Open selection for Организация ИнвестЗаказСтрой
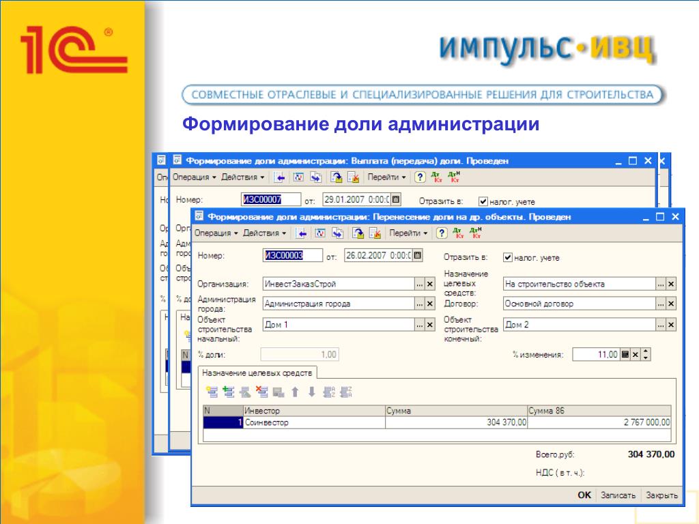The width and height of the screenshot is (699, 524). point(420,284)
